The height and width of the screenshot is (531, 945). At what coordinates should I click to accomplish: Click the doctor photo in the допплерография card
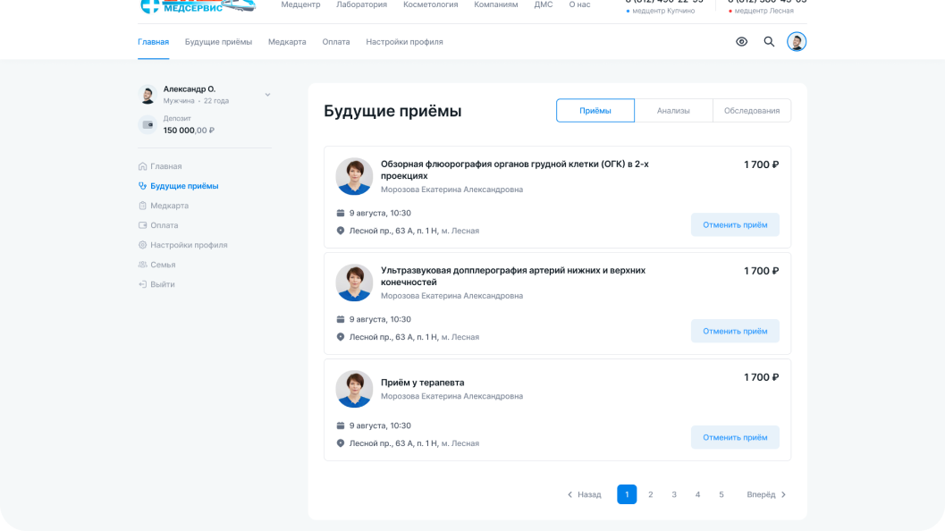[x=354, y=282]
